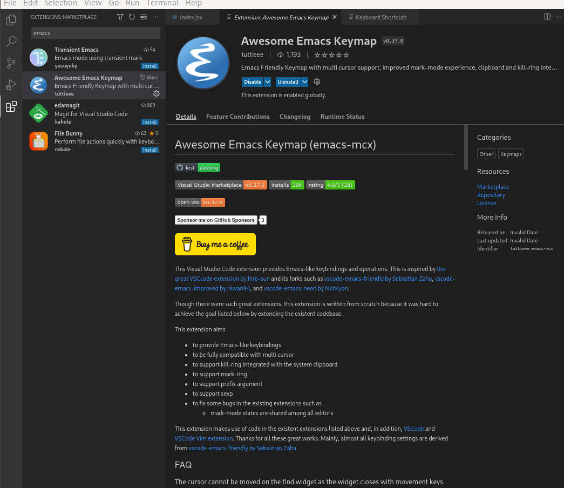This screenshot has height=488, width=564.
Task: Filter extensions with the funnel icon
Action: pyautogui.click(x=120, y=17)
